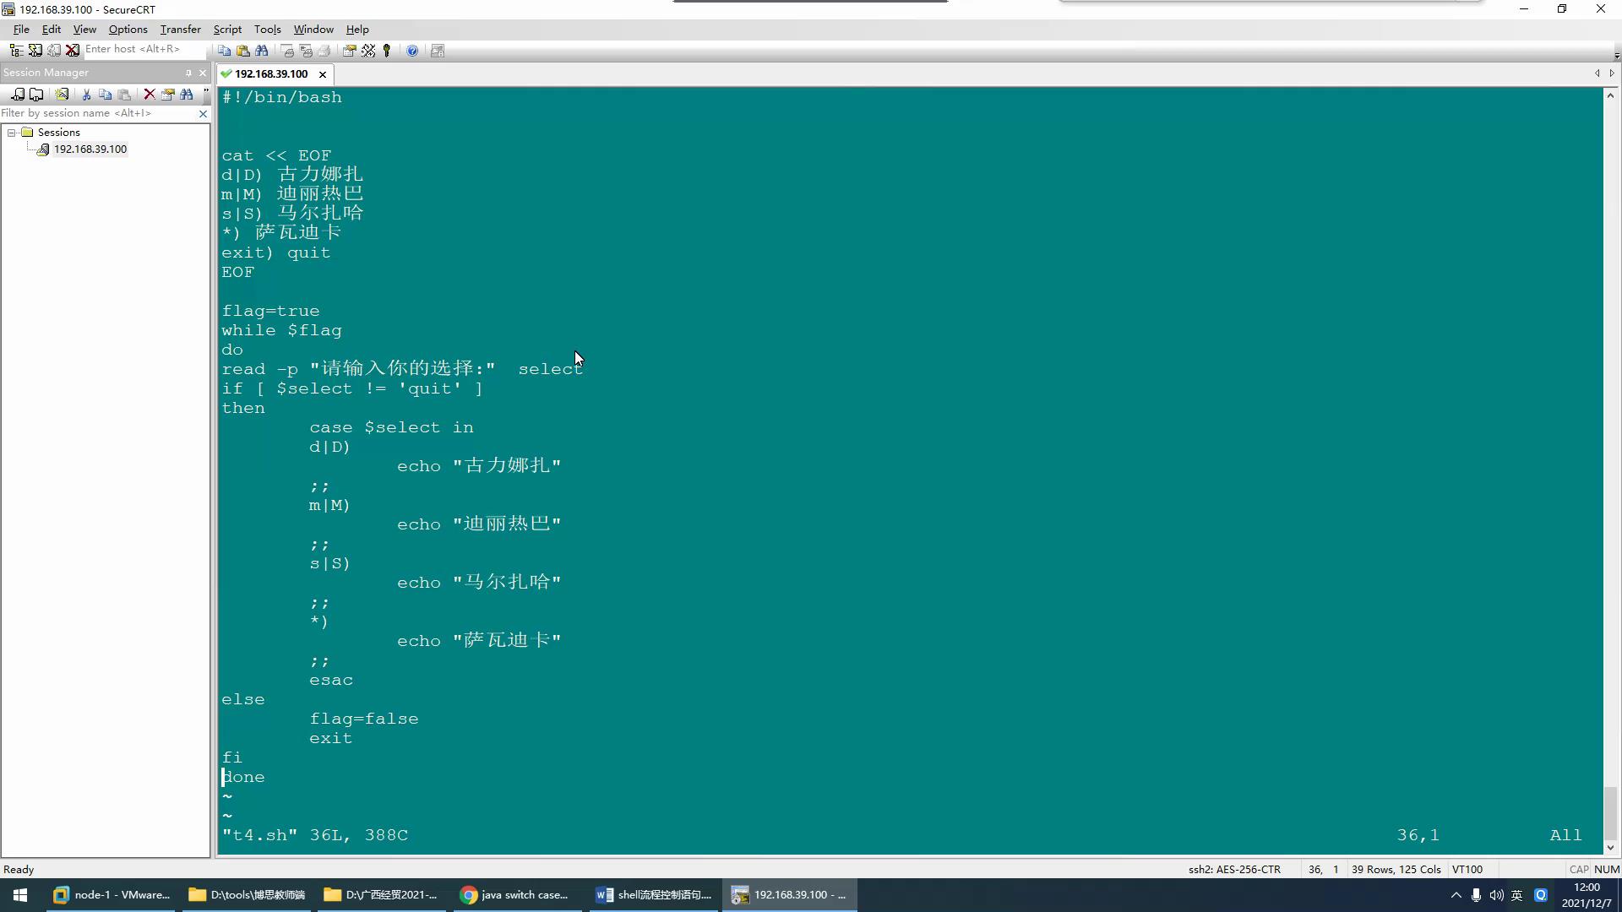Click the Auto Print printer icon

(x=324, y=51)
